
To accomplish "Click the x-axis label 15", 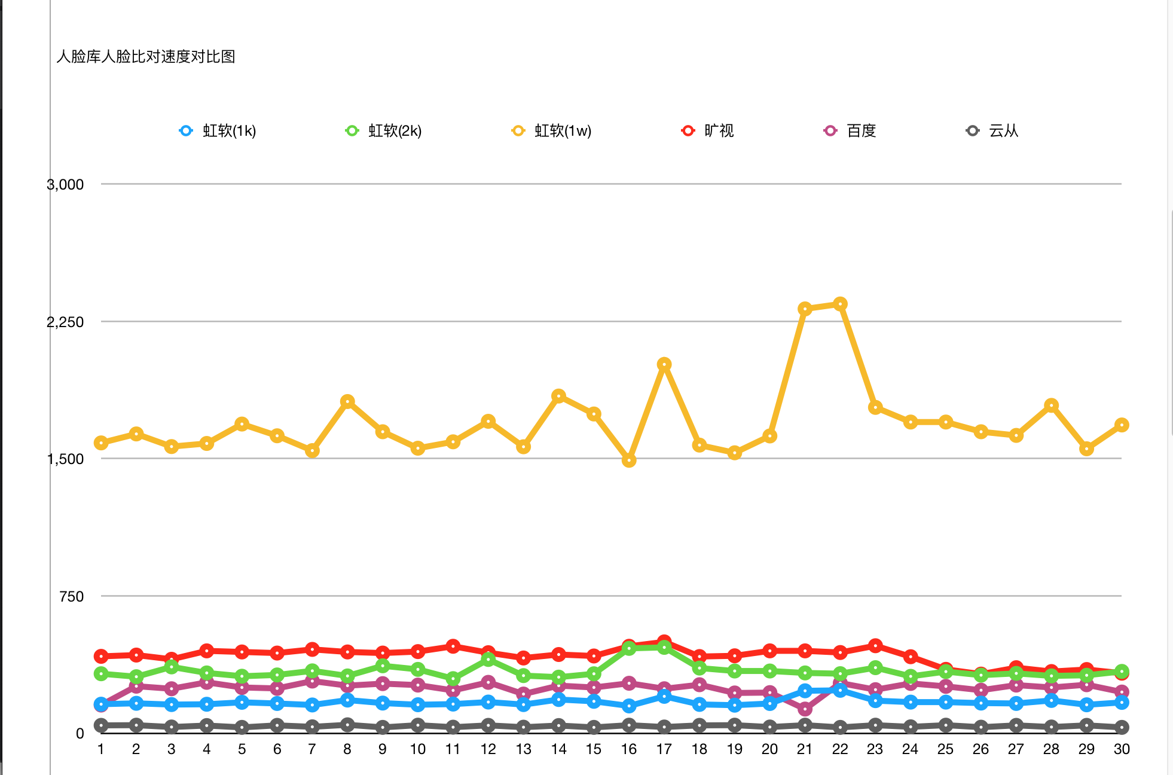I will (x=594, y=749).
